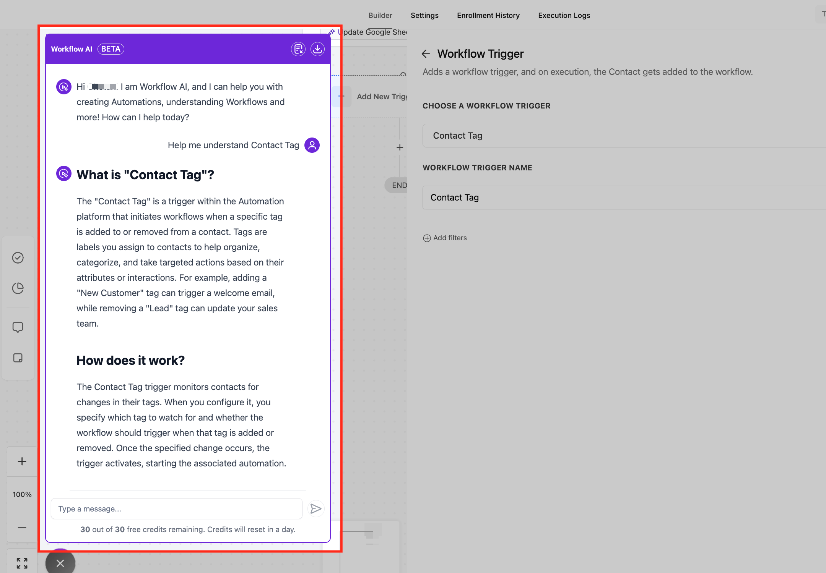Go to the Execution Logs tab
Screen dimensions: 826x573
click(x=564, y=15)
